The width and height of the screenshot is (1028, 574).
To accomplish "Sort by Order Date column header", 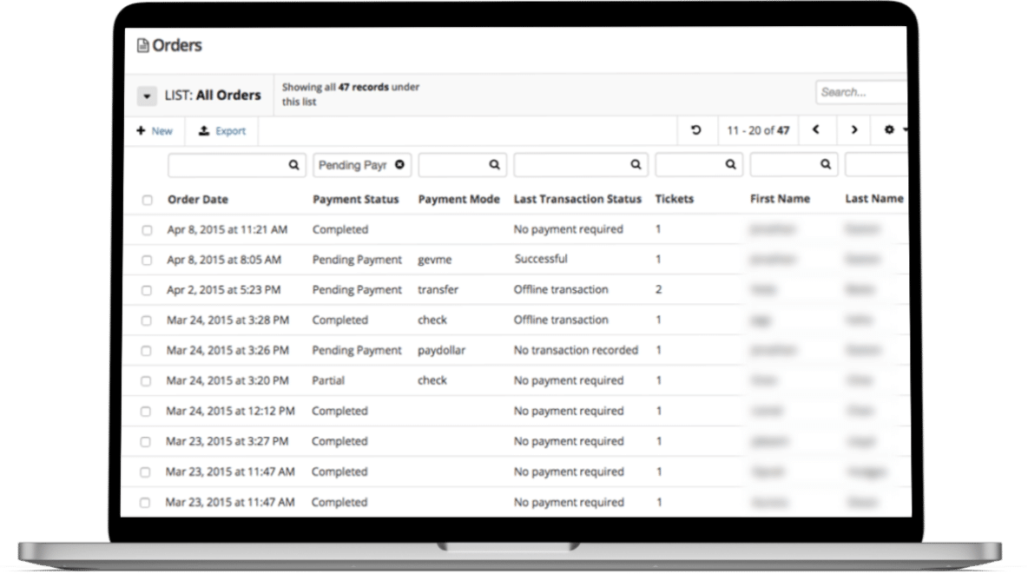I will pyautogui.click(x=198, y=199).
